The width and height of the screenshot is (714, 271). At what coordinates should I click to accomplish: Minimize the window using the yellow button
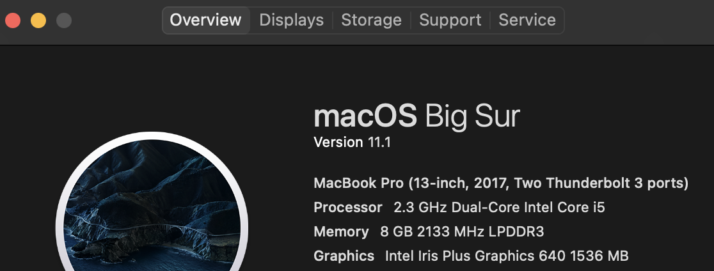click(38, 20)
